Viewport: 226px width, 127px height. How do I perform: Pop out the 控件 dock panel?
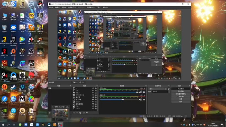[x=189, y=86]
